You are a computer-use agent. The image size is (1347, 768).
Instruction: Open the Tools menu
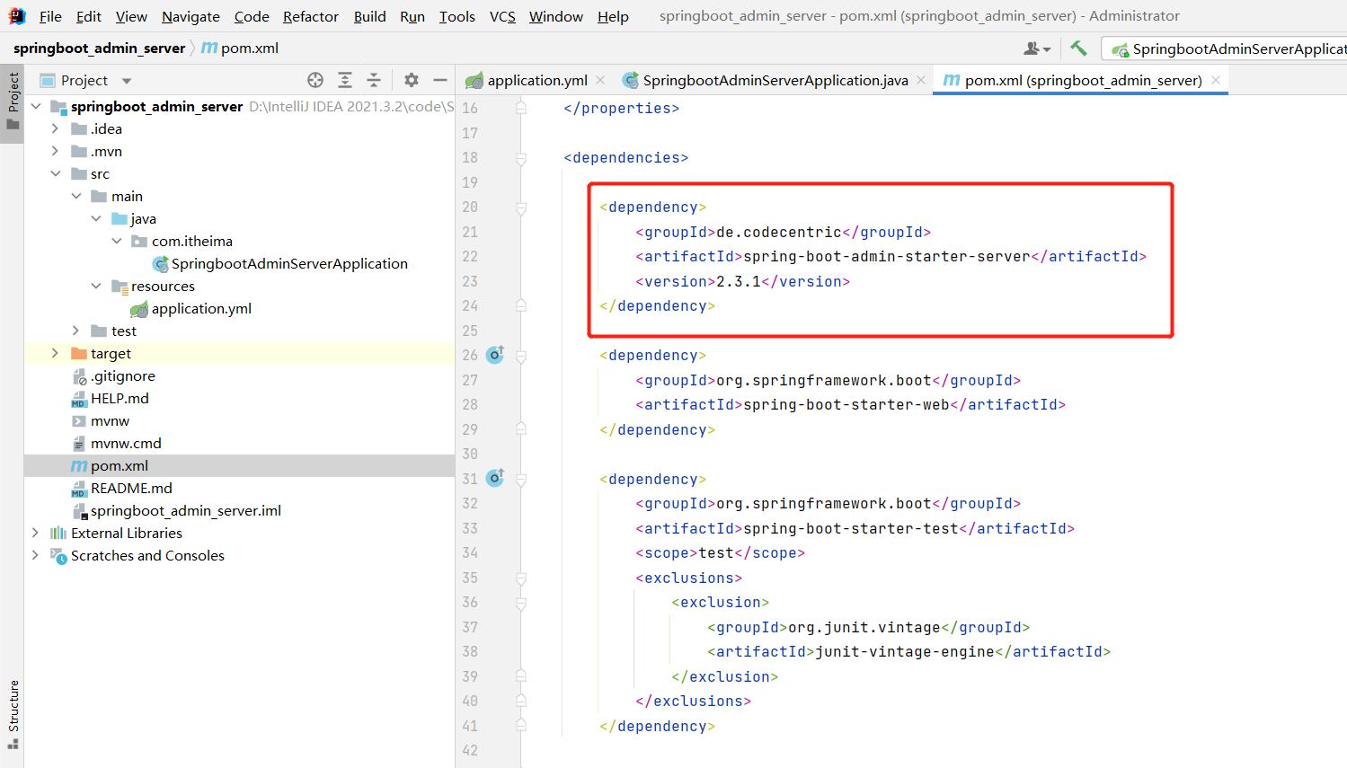(457, 16)
